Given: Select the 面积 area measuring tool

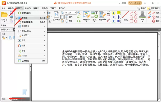Looking at the screenshot, I should (156, 21).
